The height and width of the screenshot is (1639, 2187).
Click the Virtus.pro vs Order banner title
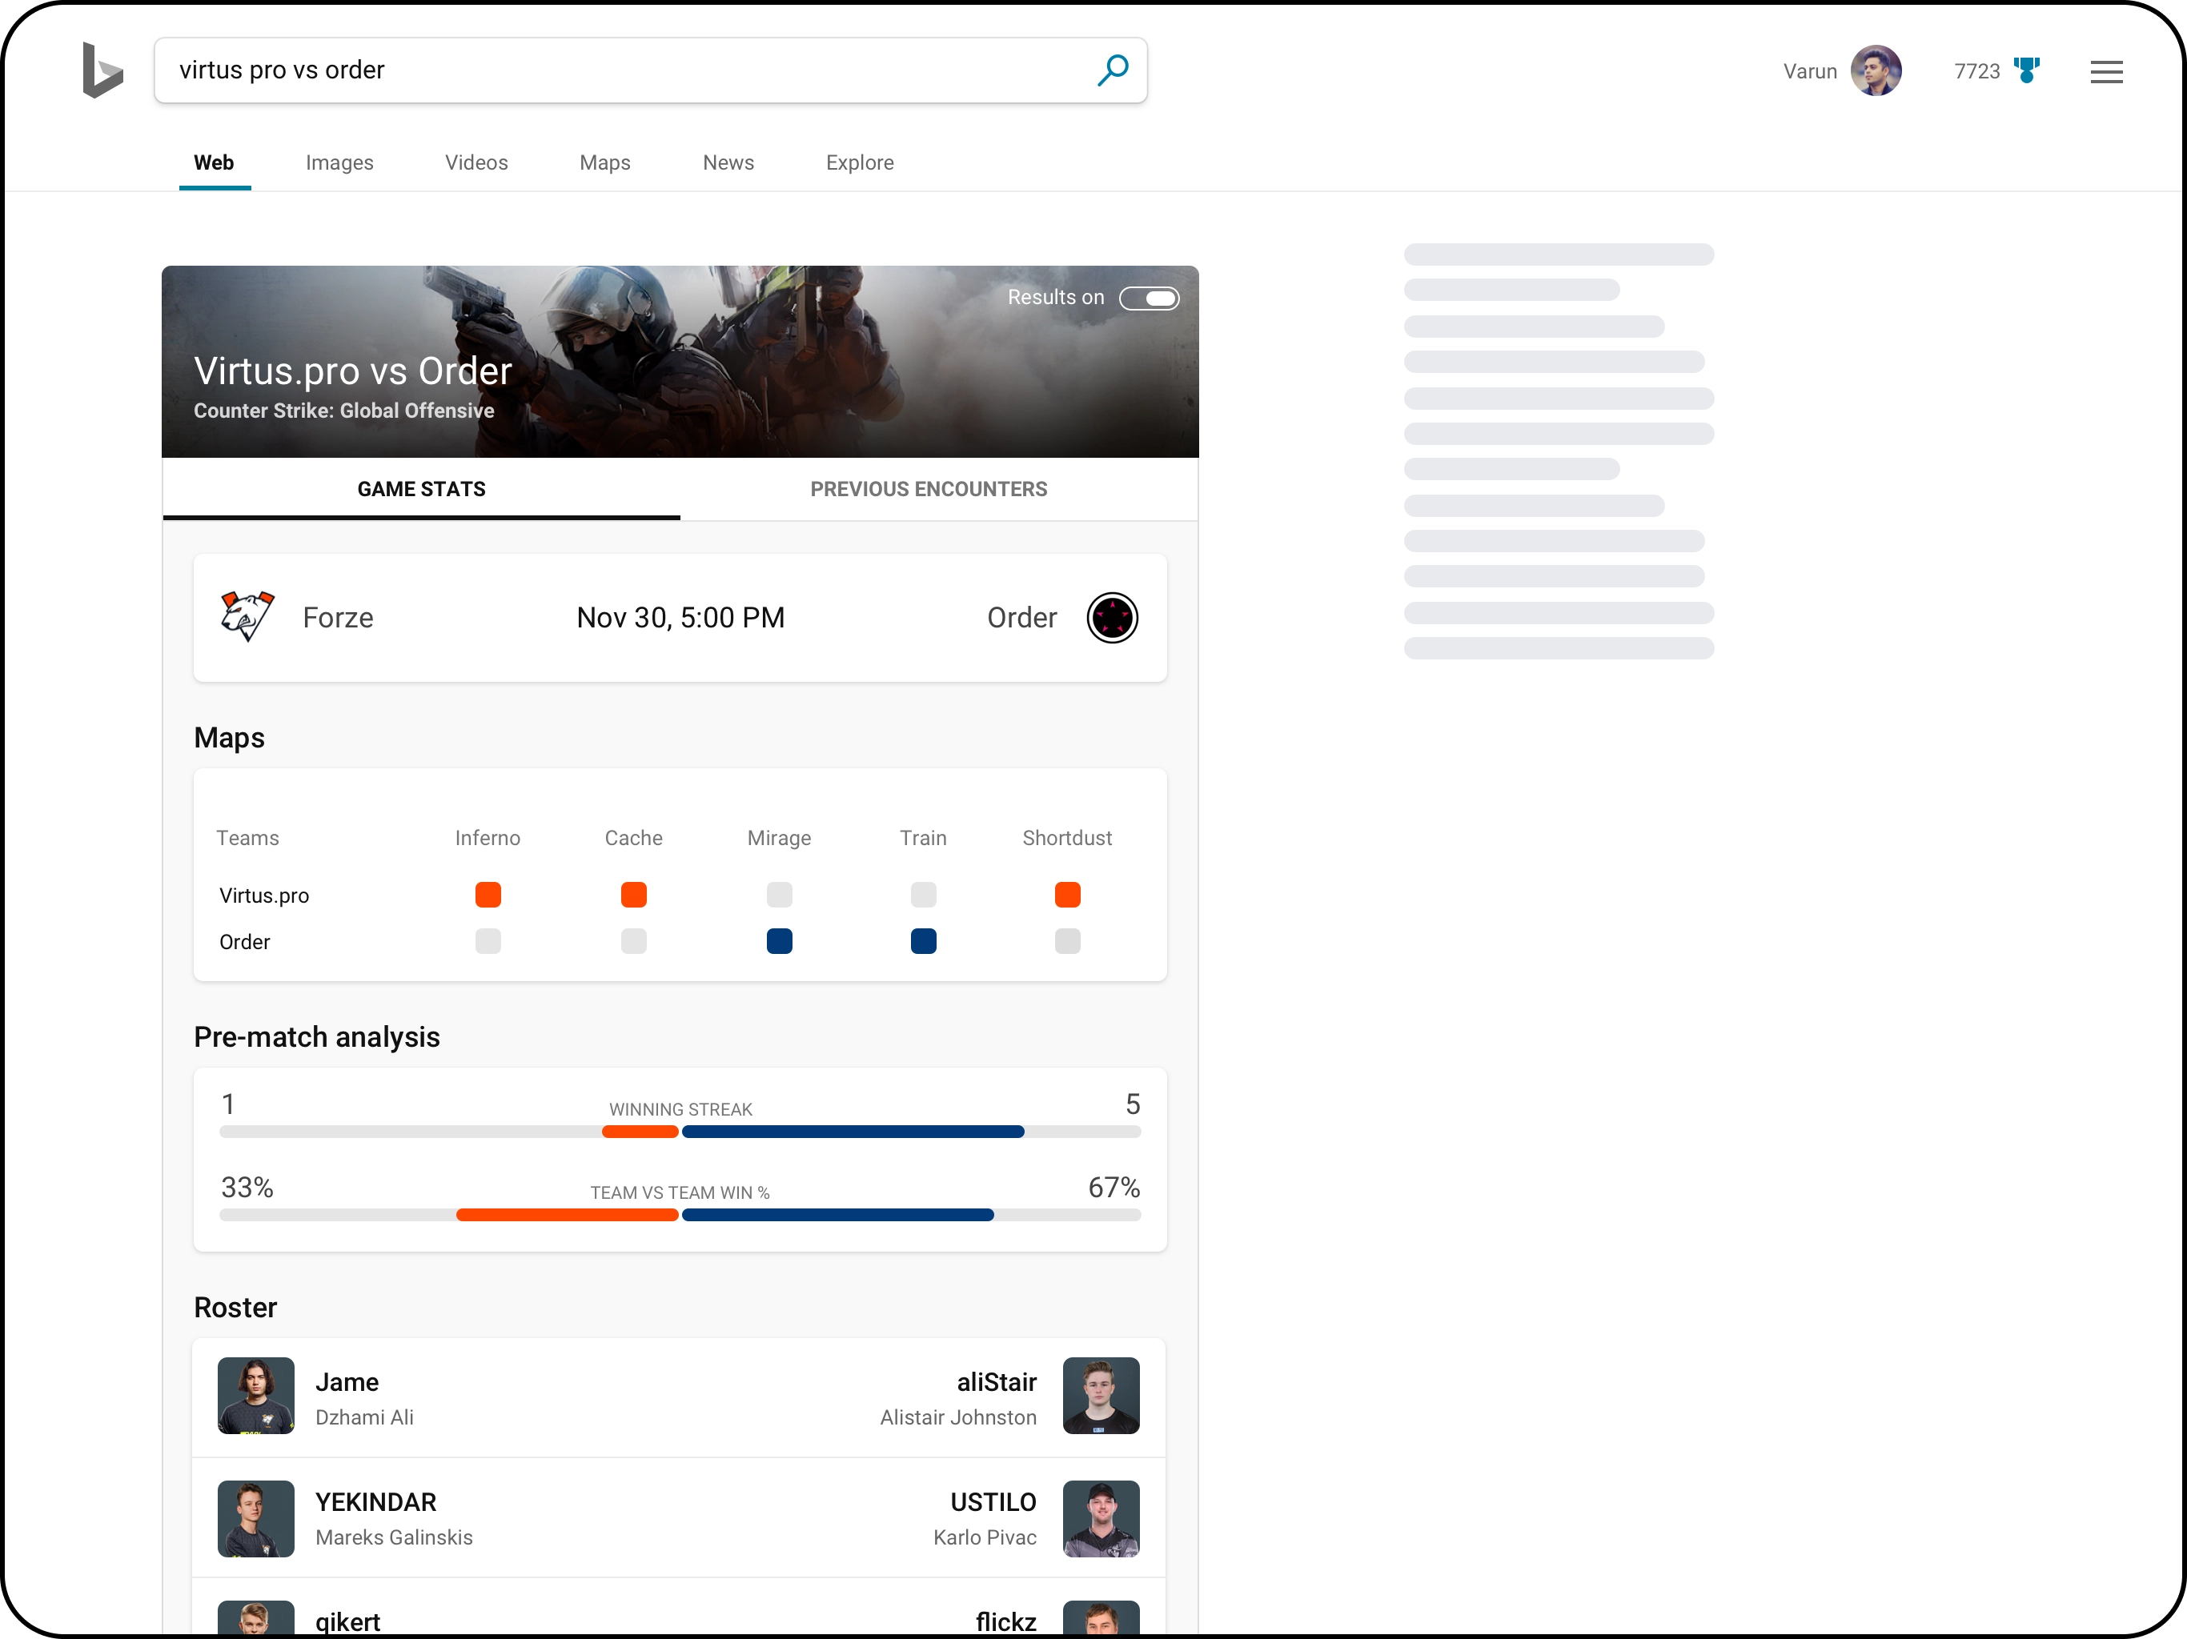click(x=353, y=371)
